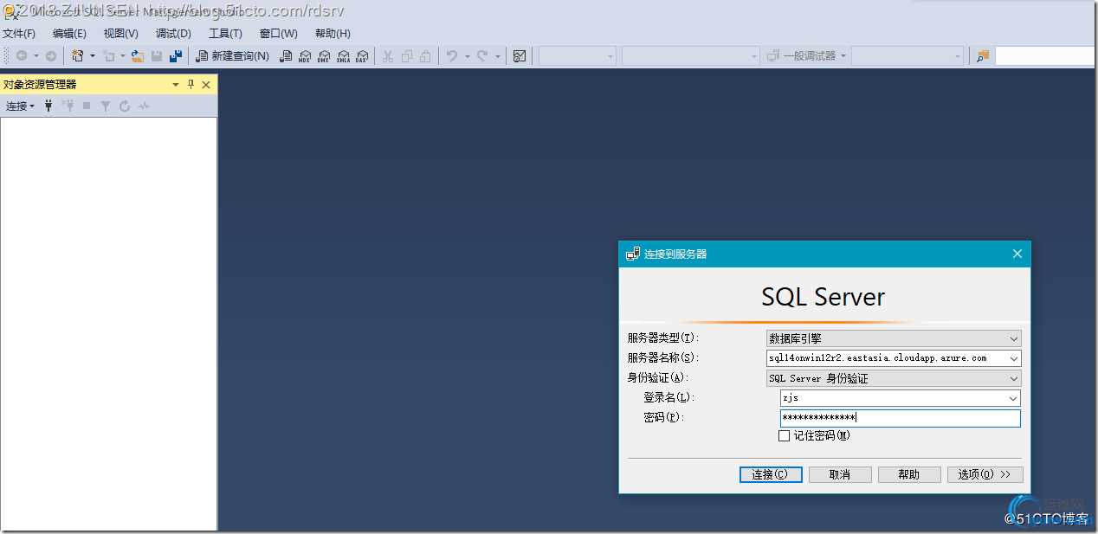Check the 记住密码 checkbox
This screenshot has width=1098, height=534.
click(784, 436)
